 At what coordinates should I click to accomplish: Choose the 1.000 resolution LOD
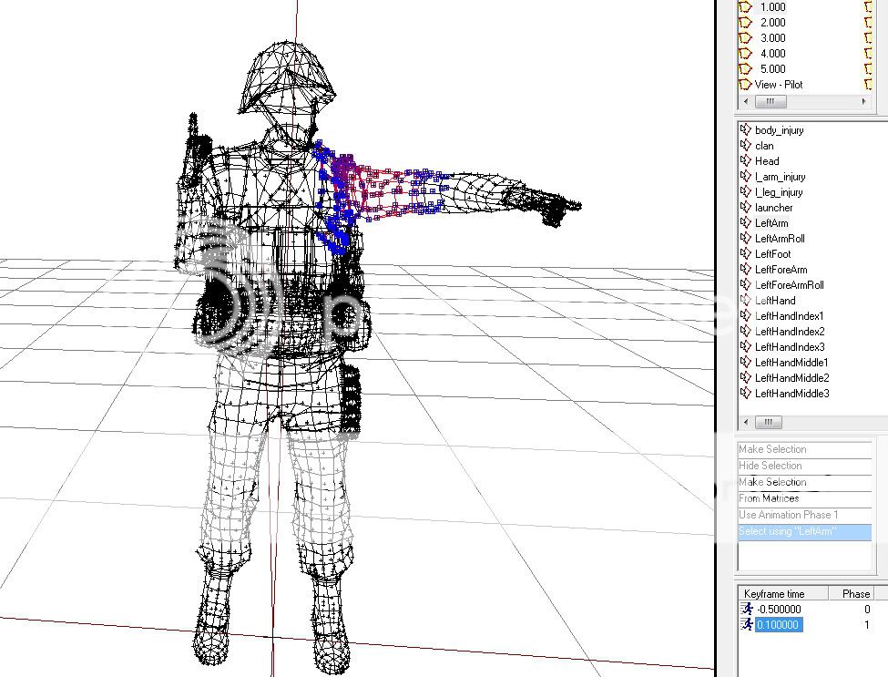(x=772, y=7)
